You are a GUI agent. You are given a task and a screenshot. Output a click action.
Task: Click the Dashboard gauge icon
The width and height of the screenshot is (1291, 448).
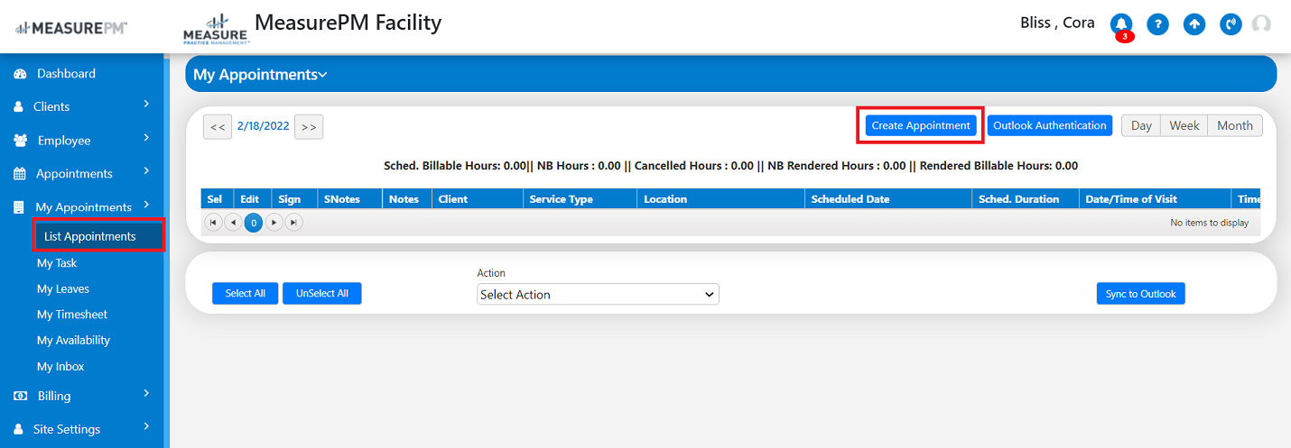(x=20, y=74)
